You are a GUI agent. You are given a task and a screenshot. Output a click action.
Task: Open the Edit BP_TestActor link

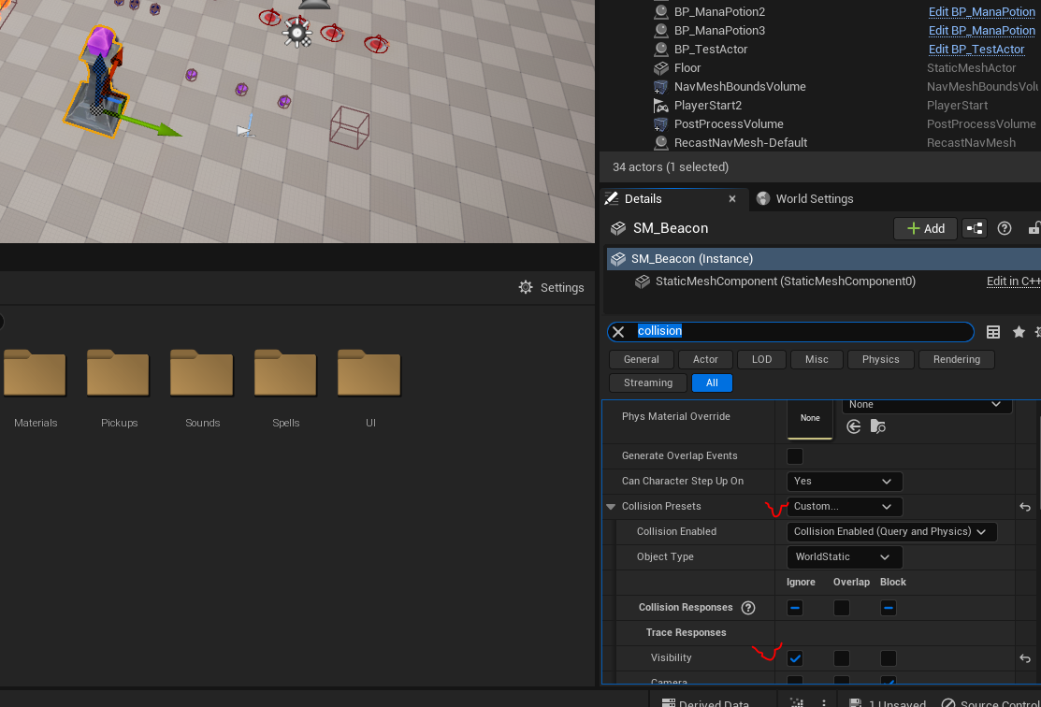tap(976, 50)
